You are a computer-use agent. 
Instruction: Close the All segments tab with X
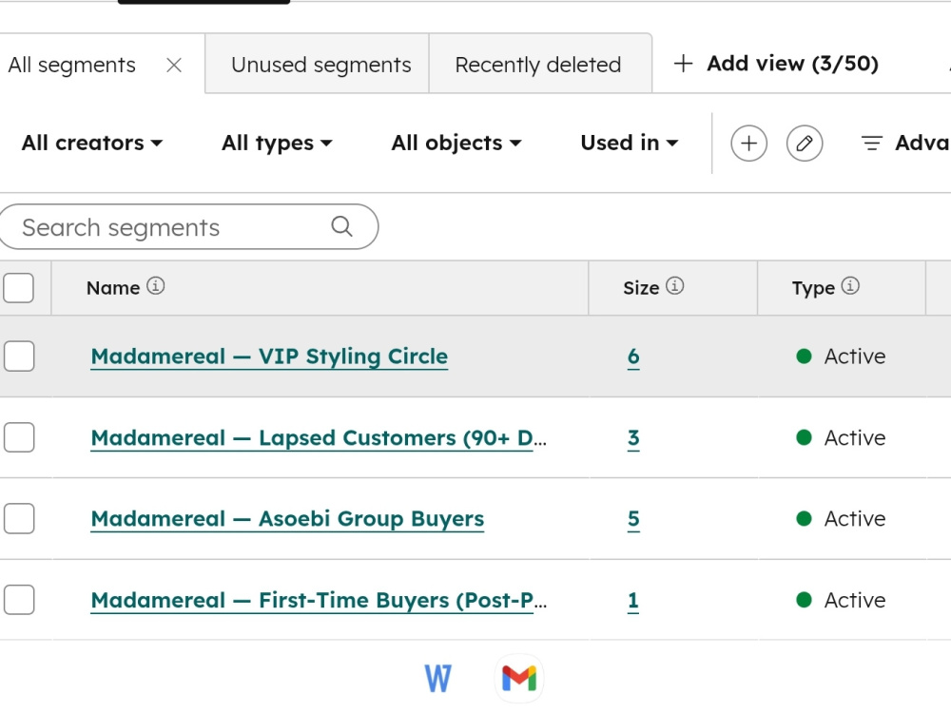174,65
